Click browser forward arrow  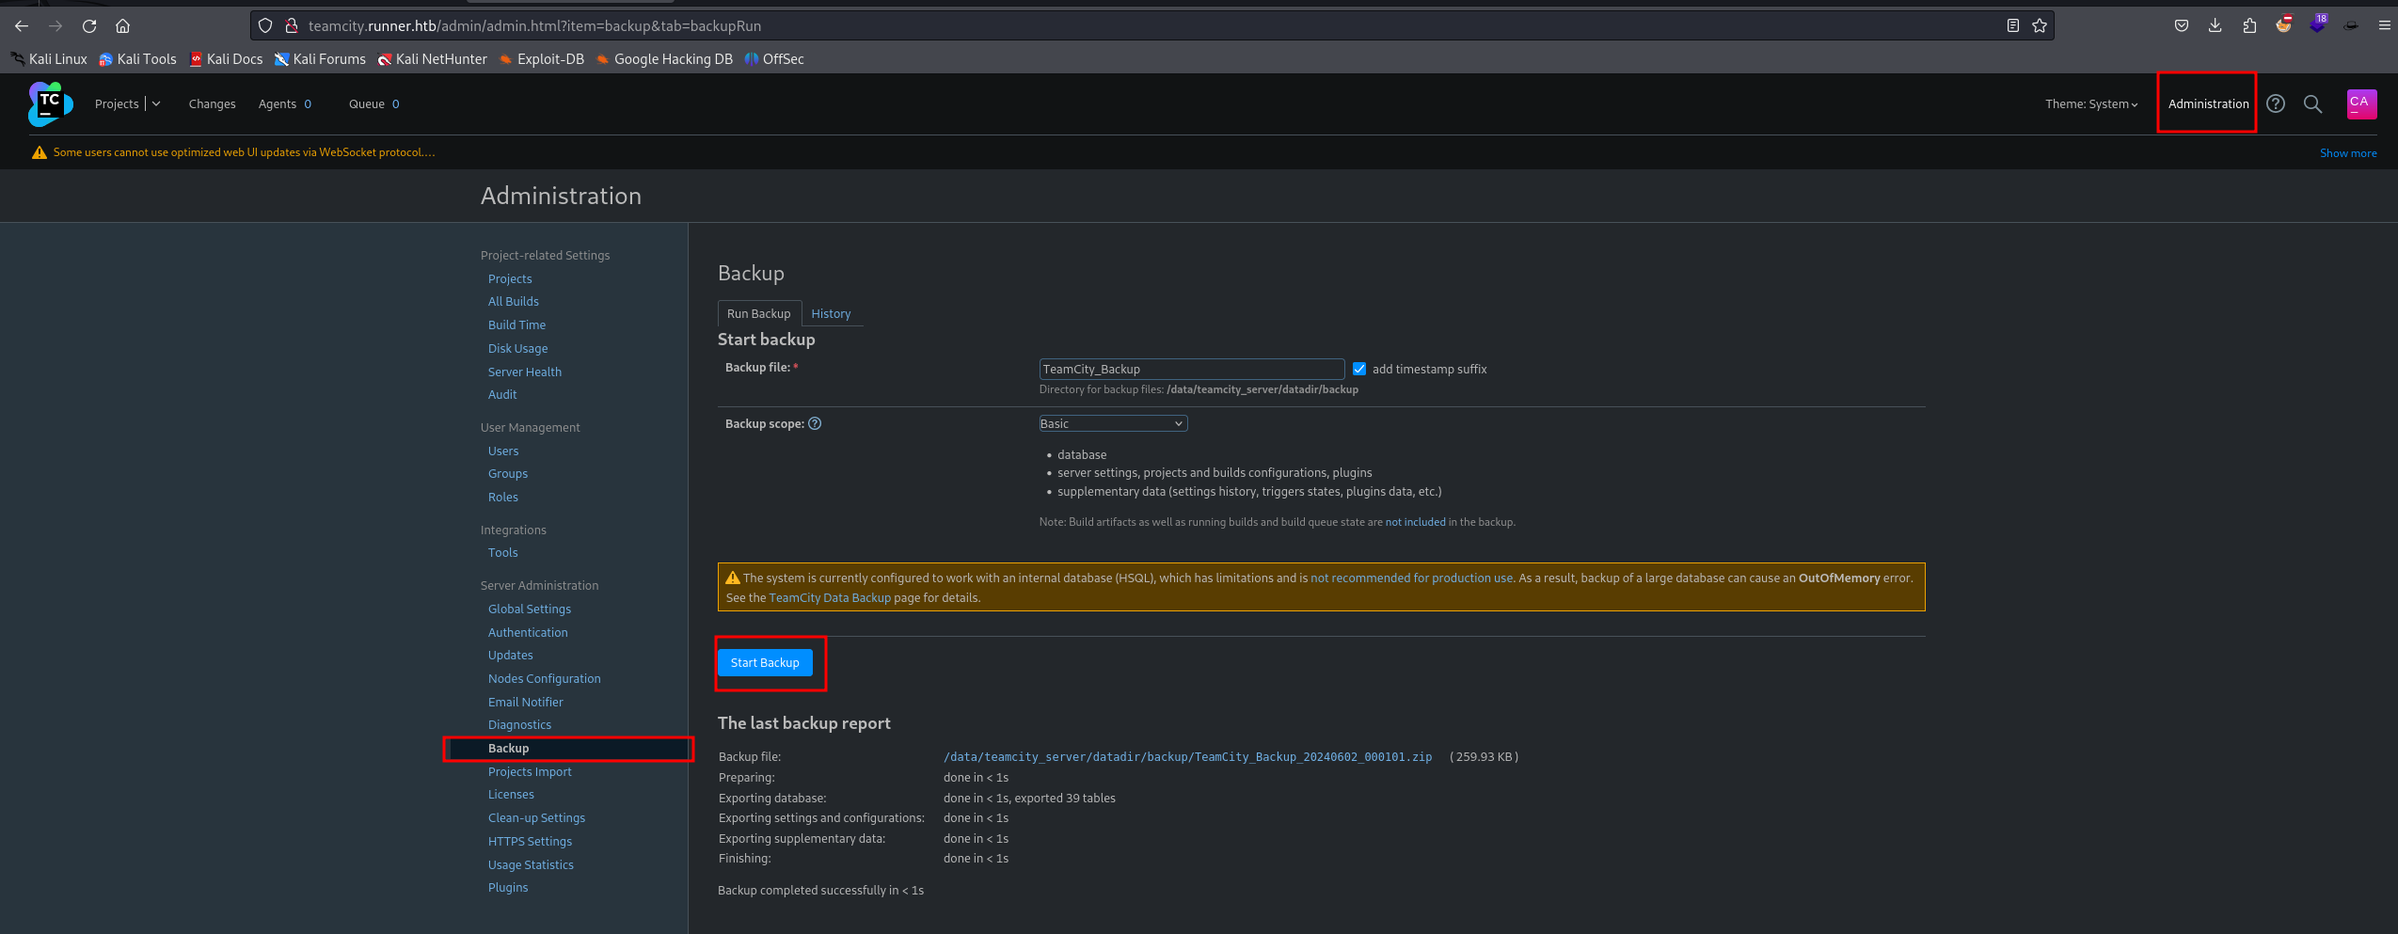pyautogui.click(x=56, y=25)
